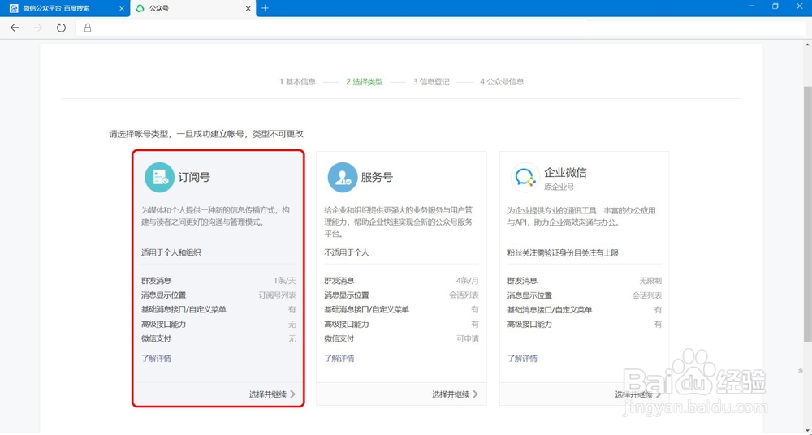This screenshot has width=812, height=435.
Task: Click 选择并继续 under 订阅号
Action: coord(268,394)
